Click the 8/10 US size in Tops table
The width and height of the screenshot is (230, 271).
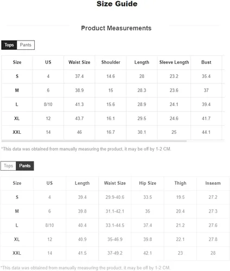pos(48,105)
